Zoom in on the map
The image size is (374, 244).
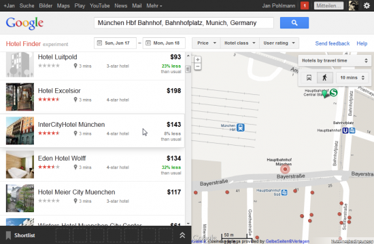click(x=197, y=60)
